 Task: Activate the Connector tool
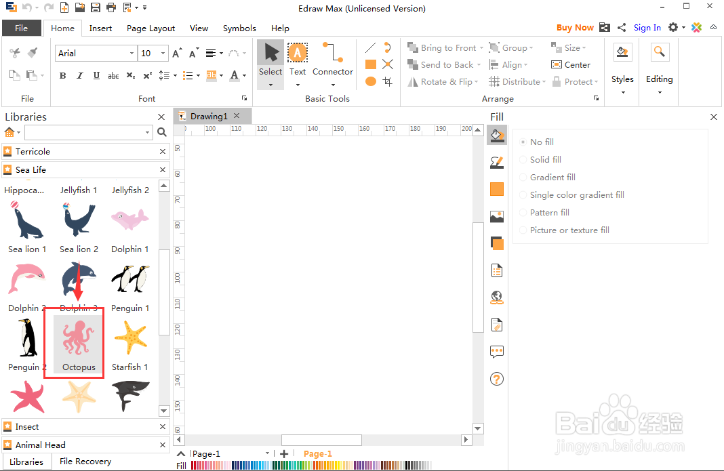pyautogui.click(x=332, y=59)
